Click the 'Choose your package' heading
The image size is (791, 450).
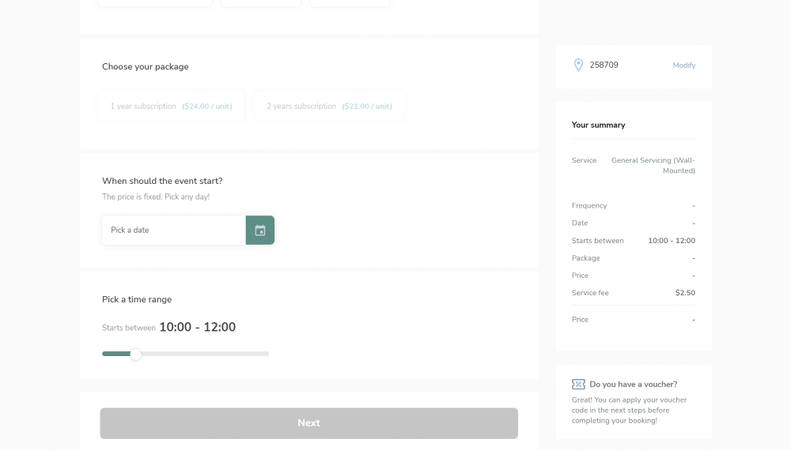click(145, 67)
